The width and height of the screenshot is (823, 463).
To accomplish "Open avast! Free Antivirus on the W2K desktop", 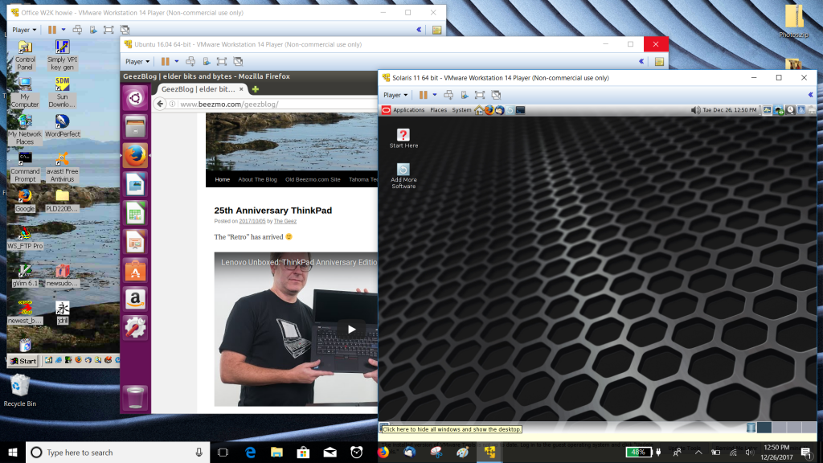I will (x=62, y=167).
